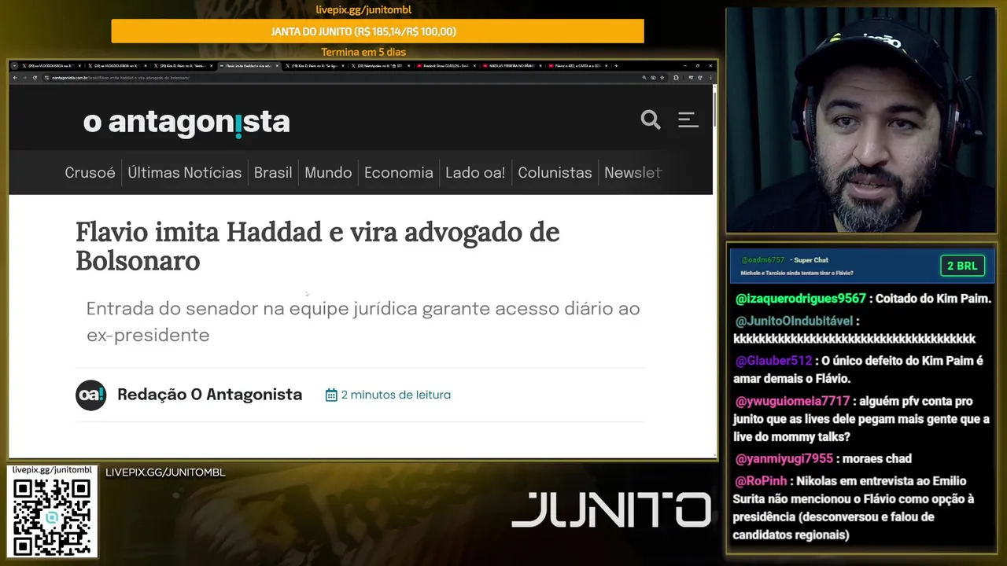Switch to the Metrópoles no X tab
Viewport: 1007px width, 566px height.
pyautogui.click(x=379, y=65)
